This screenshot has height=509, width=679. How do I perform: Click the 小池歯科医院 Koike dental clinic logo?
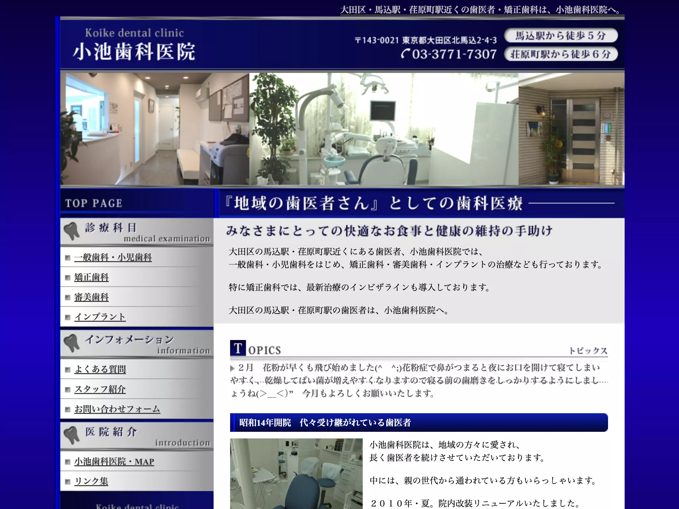[x=134, y=45]
